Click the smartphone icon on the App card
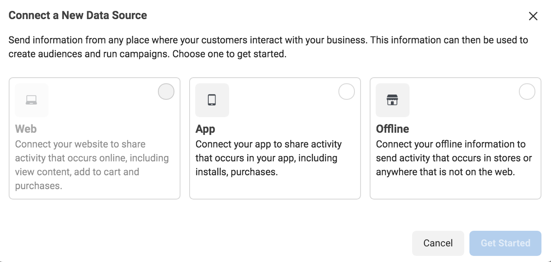This screenshot has height=262, width=551. pyautogui.click(x=212, y=100)
